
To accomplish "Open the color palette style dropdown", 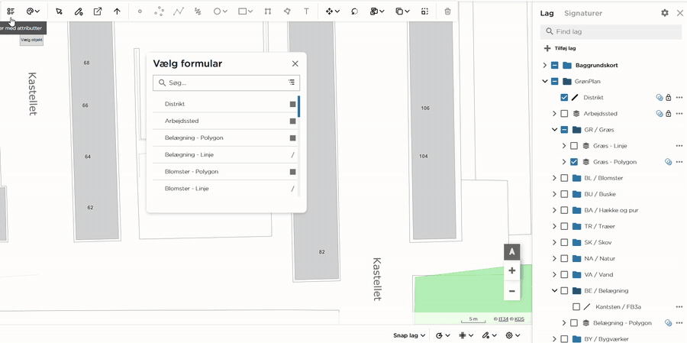I will pyautogui.click(x=34, y=11).
